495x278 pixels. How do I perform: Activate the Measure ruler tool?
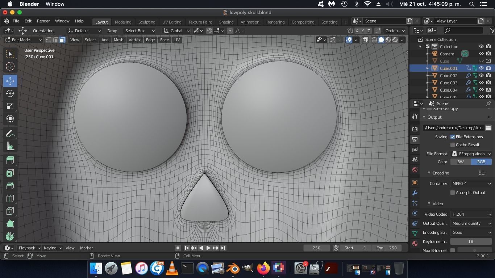[x=10, y=146]
